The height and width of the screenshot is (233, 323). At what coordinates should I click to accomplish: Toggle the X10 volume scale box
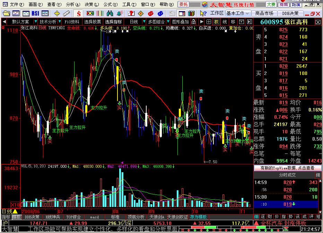[x=15, y=205]
